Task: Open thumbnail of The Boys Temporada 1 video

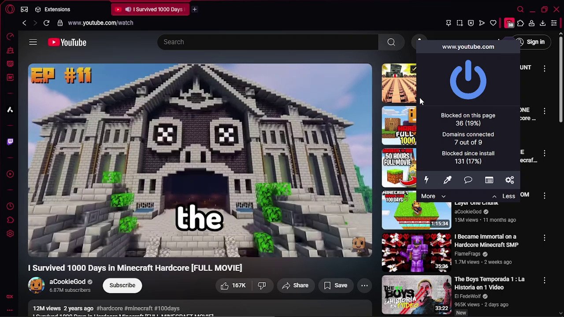Action: pos(416,295)
